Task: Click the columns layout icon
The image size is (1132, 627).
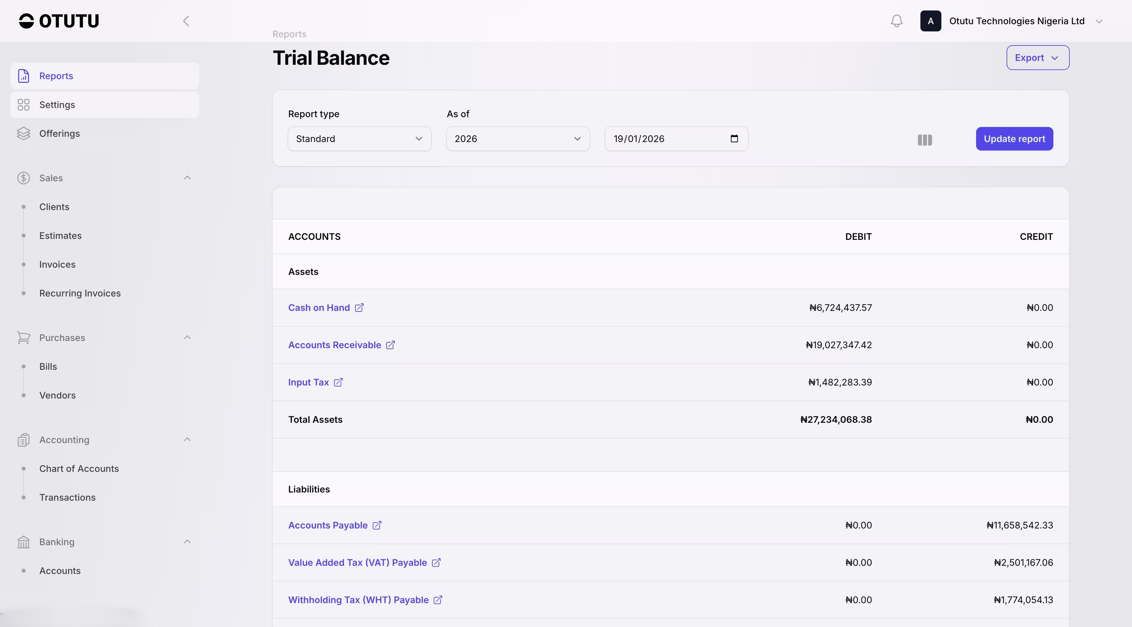Action: [925, 140]
